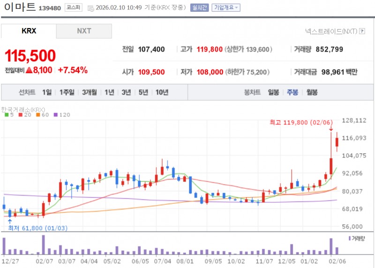Screen dimensions: 375x268
Task: Click the 고가 value 119,800
Action: click(210, 49)
